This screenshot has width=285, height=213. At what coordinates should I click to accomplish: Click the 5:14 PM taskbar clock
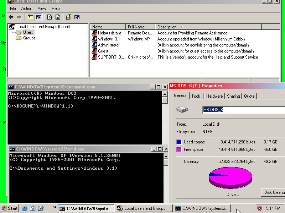[x=273, y=208]
